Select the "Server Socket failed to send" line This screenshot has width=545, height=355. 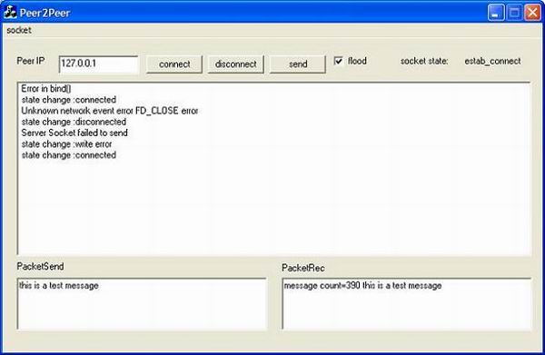(74, 133)
